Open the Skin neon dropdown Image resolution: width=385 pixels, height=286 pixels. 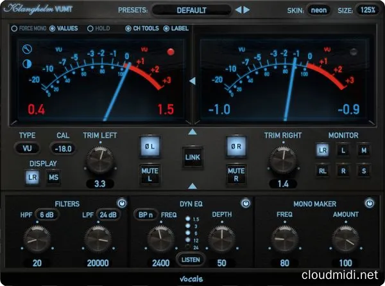(x=319, y=10)
